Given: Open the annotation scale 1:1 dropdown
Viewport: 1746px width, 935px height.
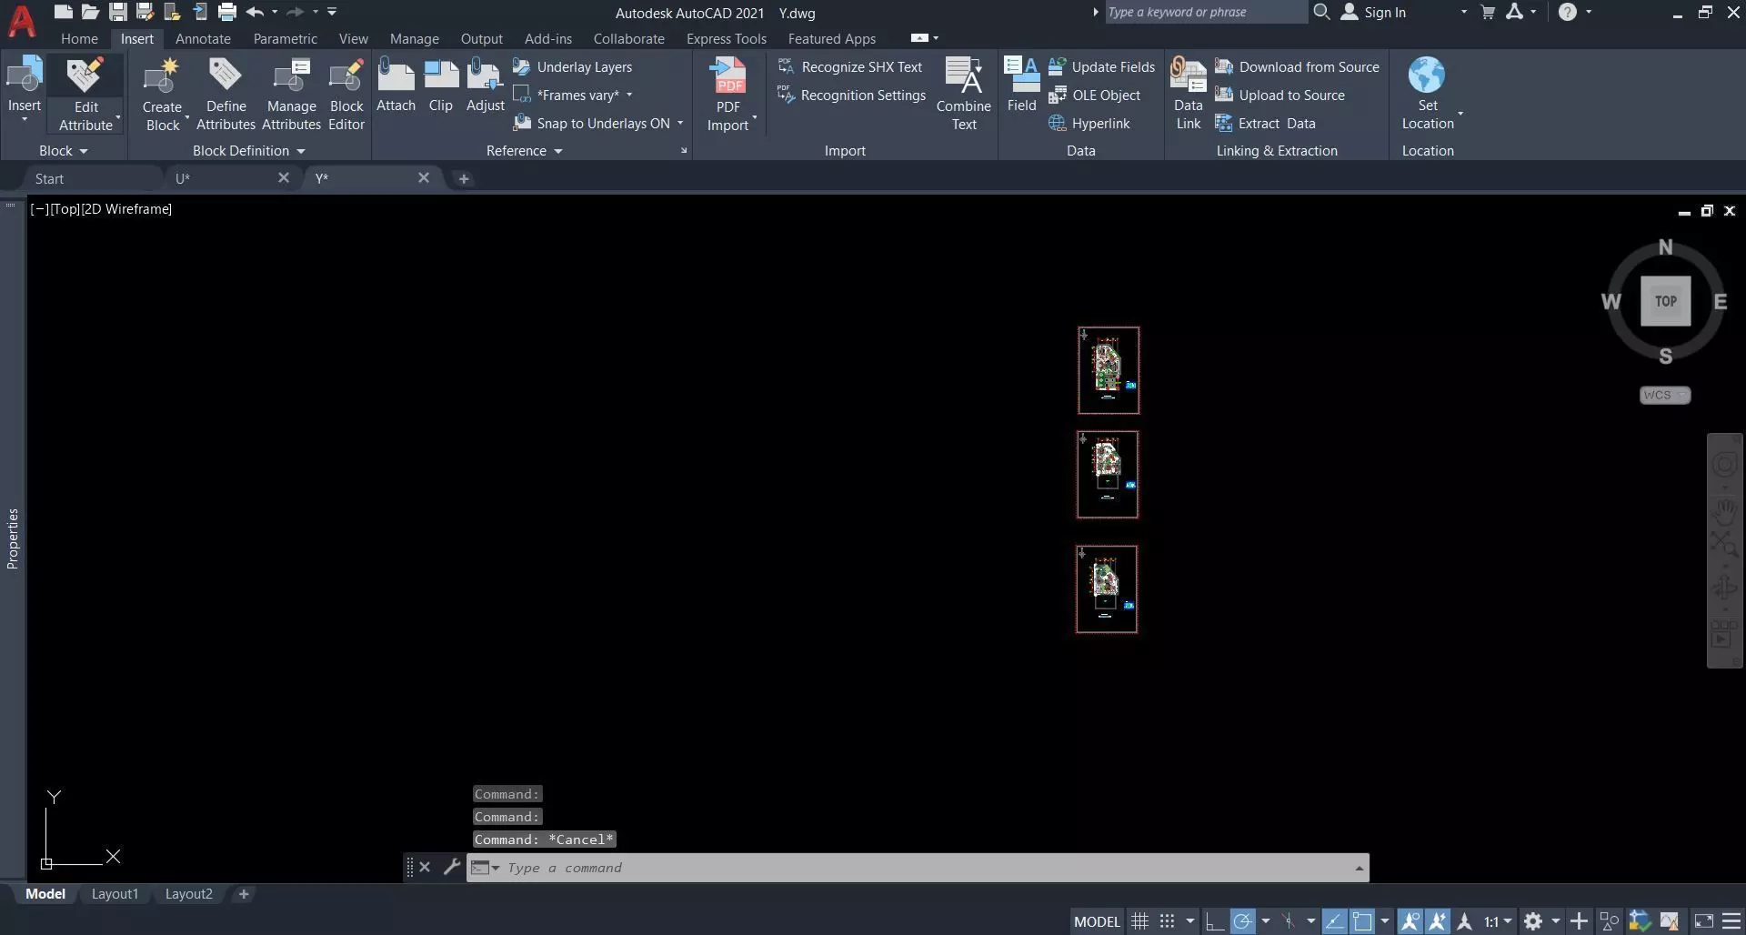Looking at the screenshot, I should [1498, 921].
